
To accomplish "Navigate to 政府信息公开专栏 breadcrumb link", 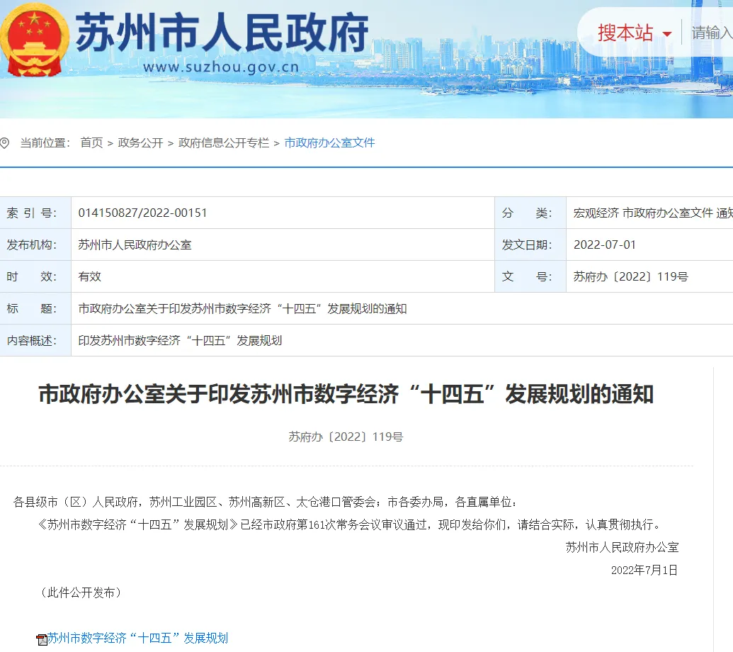I will pos(224,143).
